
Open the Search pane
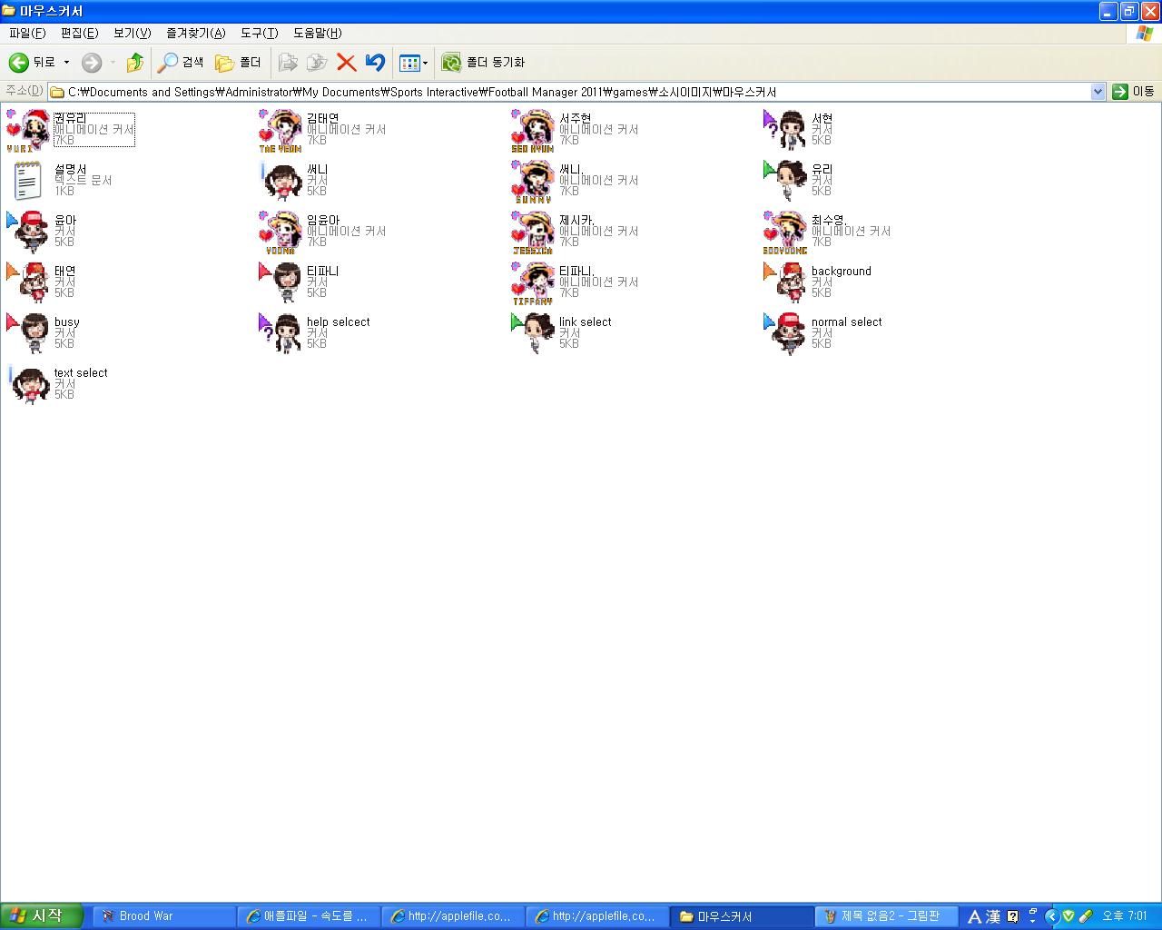[181, 63]
